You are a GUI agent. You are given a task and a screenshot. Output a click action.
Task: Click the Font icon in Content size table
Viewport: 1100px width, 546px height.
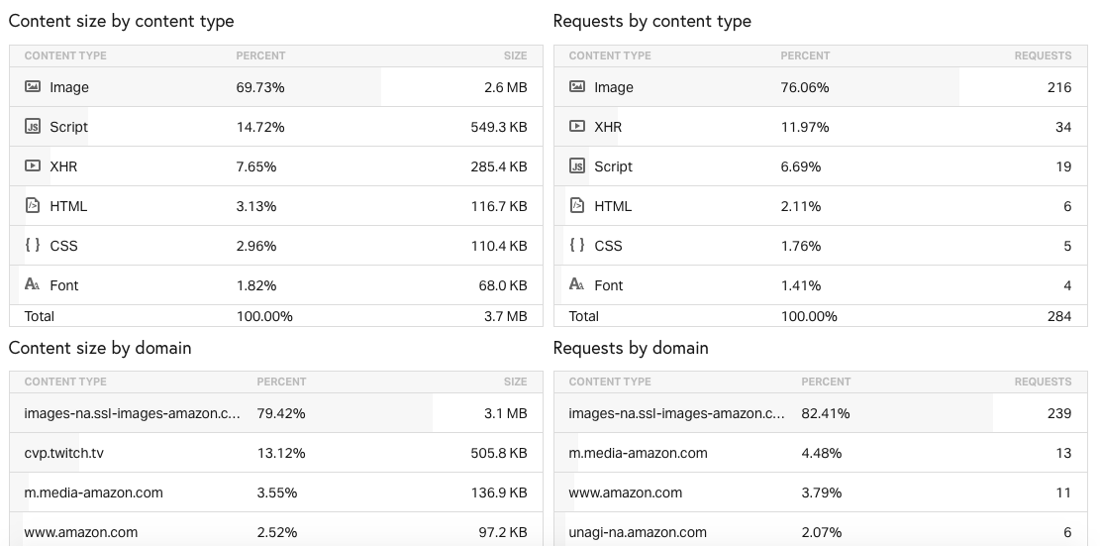(x=33, y=285)
